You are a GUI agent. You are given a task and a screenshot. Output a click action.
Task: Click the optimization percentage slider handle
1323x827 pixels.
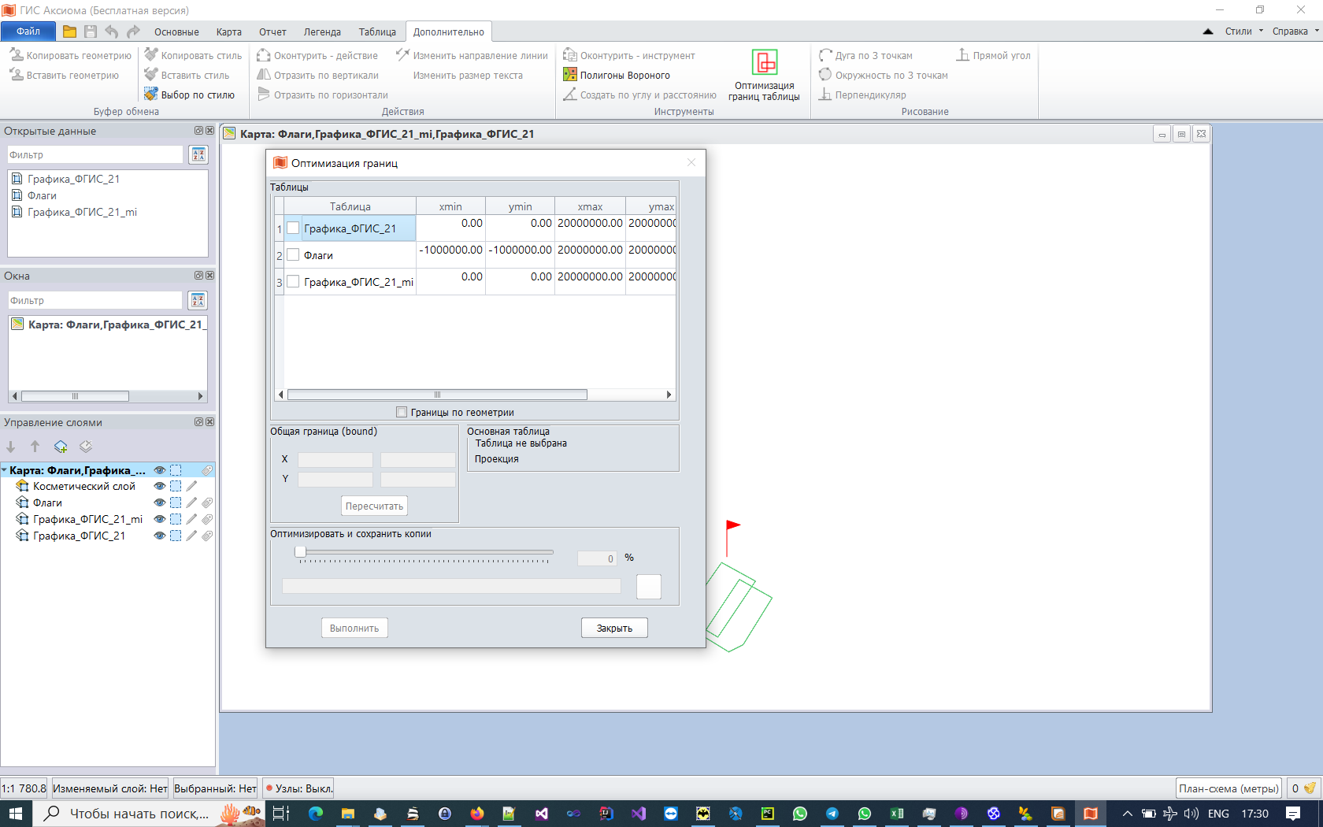(x=300, y=552)
